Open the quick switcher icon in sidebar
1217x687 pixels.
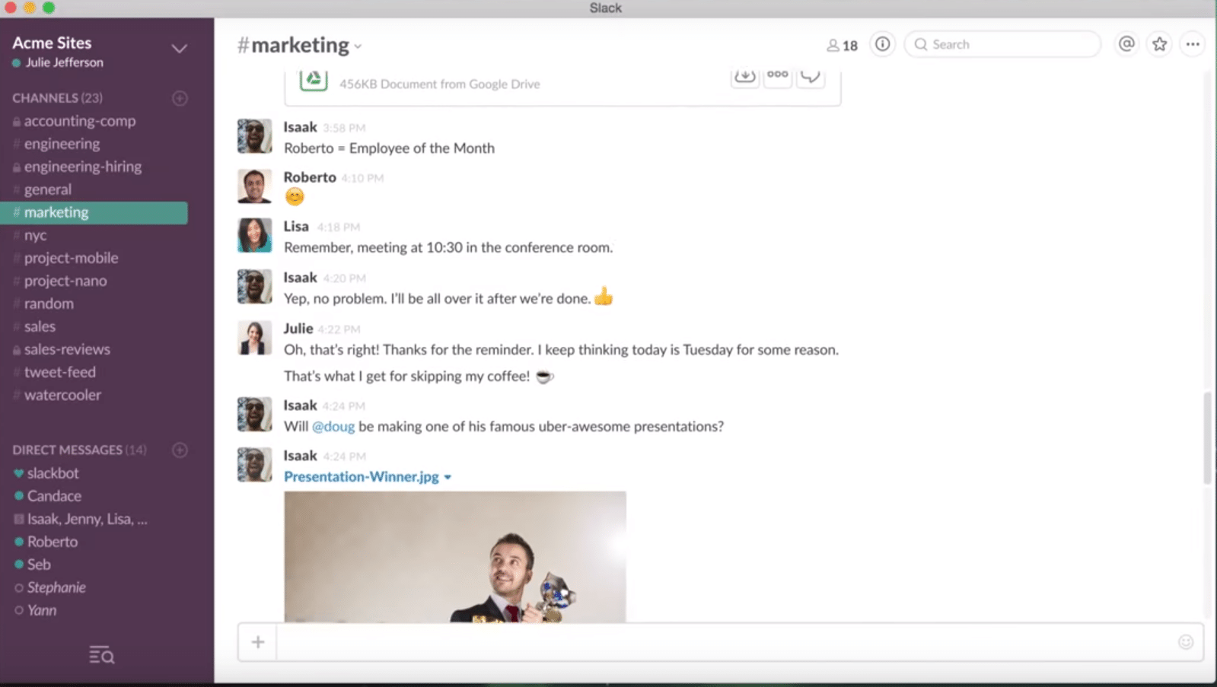pyautogui.click(x=101, y=654)
